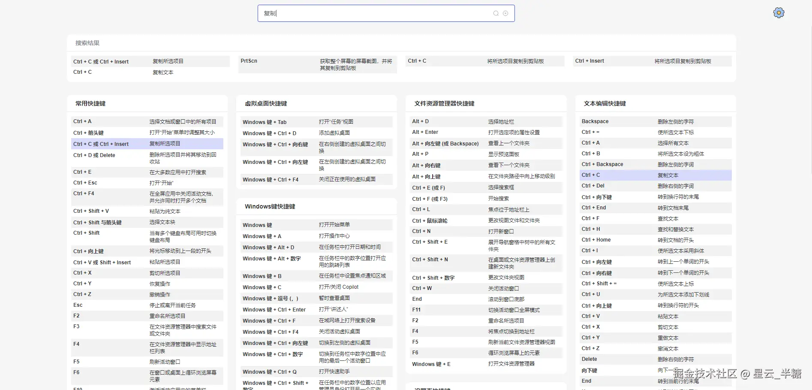Select the 显示预览面板 row
Viewport: 812px width, 390px height.
click(x=486, y=154)
